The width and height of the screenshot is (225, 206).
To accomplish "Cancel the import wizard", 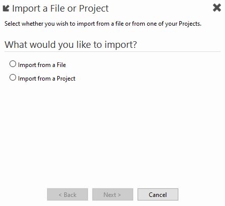I will 158,194.
